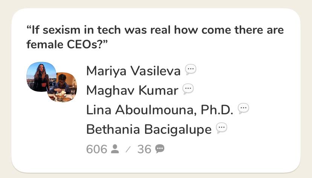Open the woman's outdoor profile photo
The image size is (312, 178).
click(41, 77)
